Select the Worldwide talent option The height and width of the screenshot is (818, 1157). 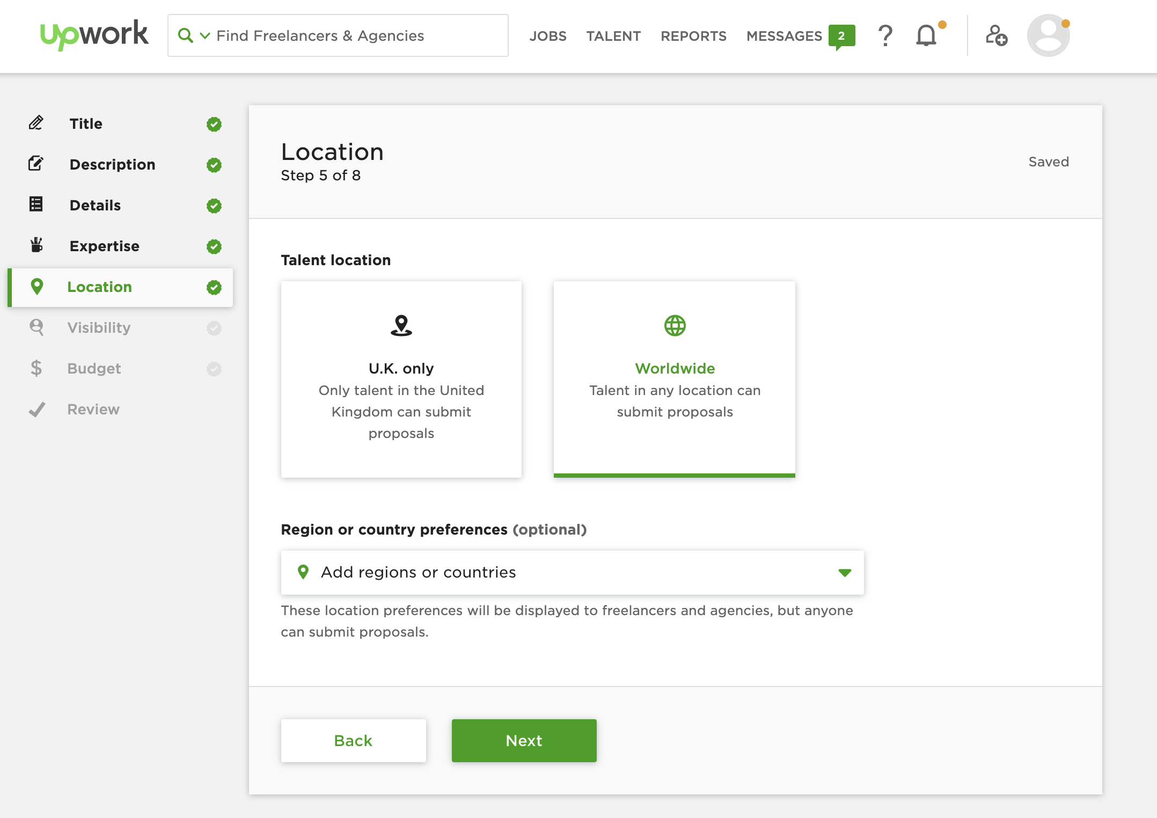click(x=674, y=379)
